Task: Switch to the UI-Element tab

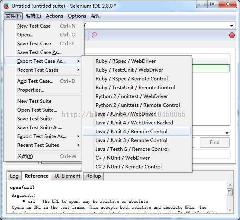Action: pos(67,176)
